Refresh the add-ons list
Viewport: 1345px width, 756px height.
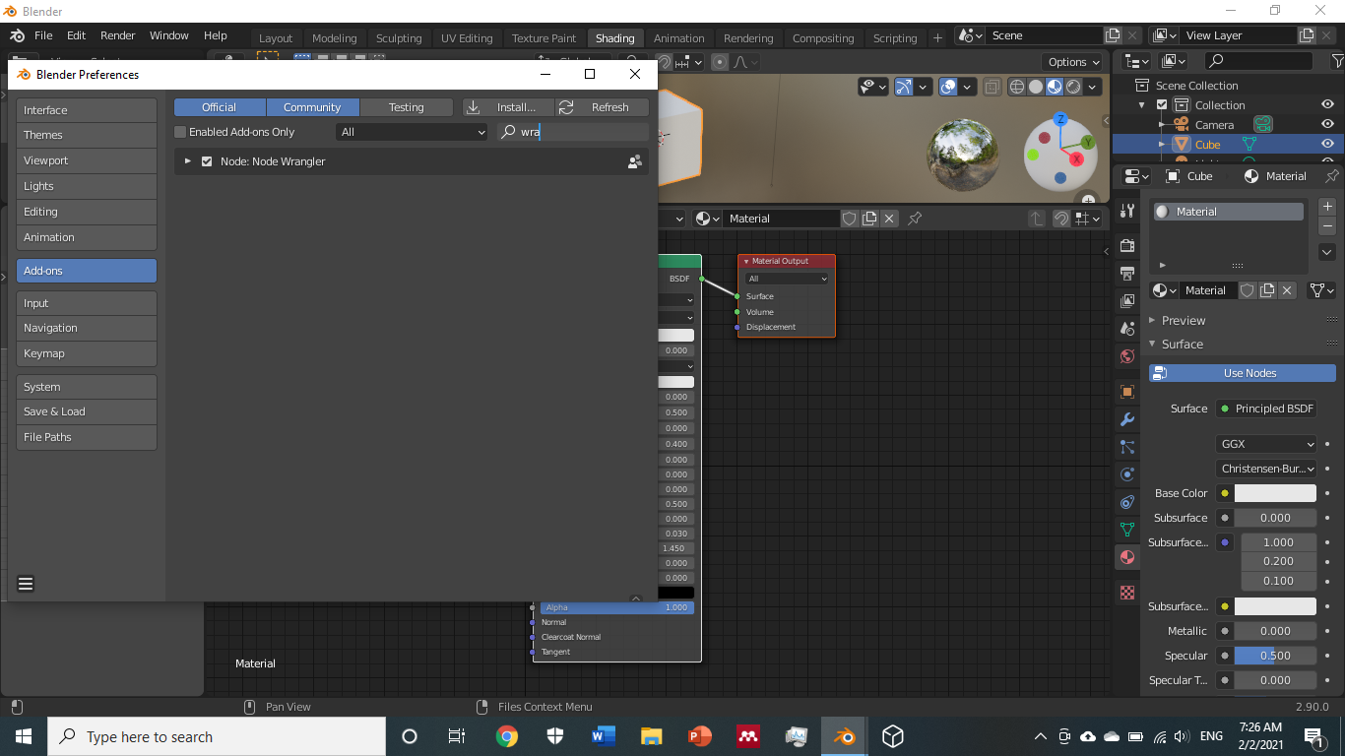click(x=603, y=107)
